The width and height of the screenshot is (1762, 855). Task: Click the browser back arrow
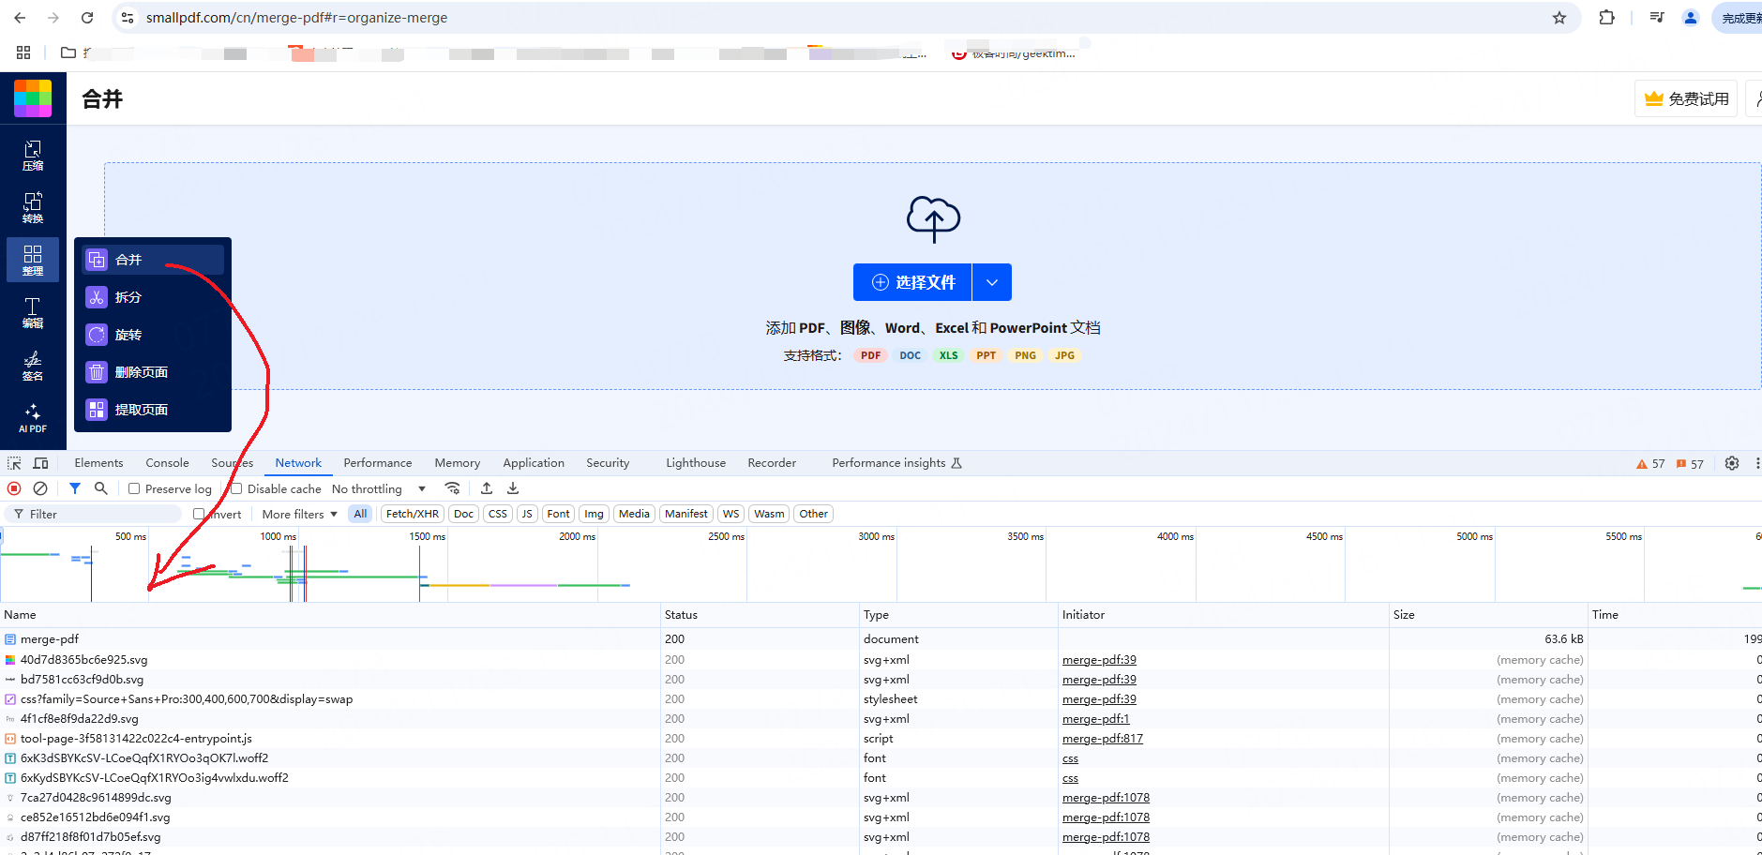pos(20,18)
